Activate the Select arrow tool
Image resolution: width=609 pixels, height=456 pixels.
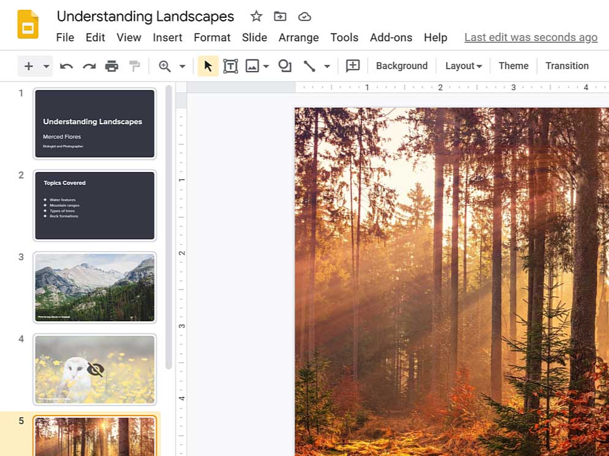click(x=208, y=65)
